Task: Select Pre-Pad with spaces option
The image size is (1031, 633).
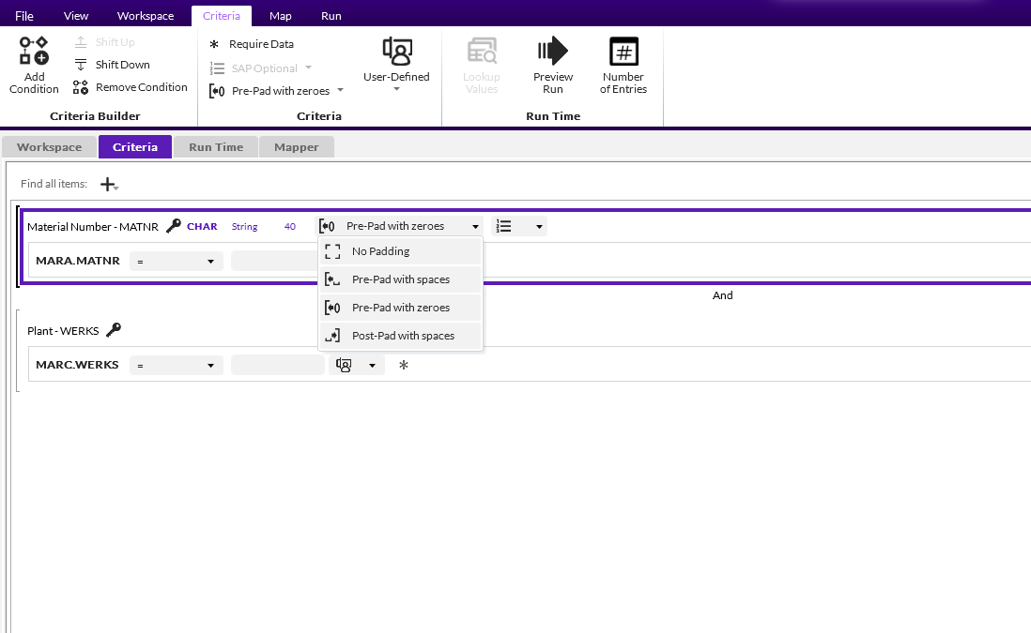Action: pos(400,279)
